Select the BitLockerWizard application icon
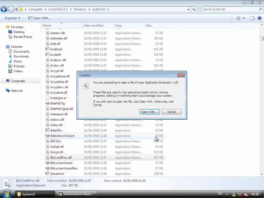Screen dimensions: 264x198 (x=47, y=163)
